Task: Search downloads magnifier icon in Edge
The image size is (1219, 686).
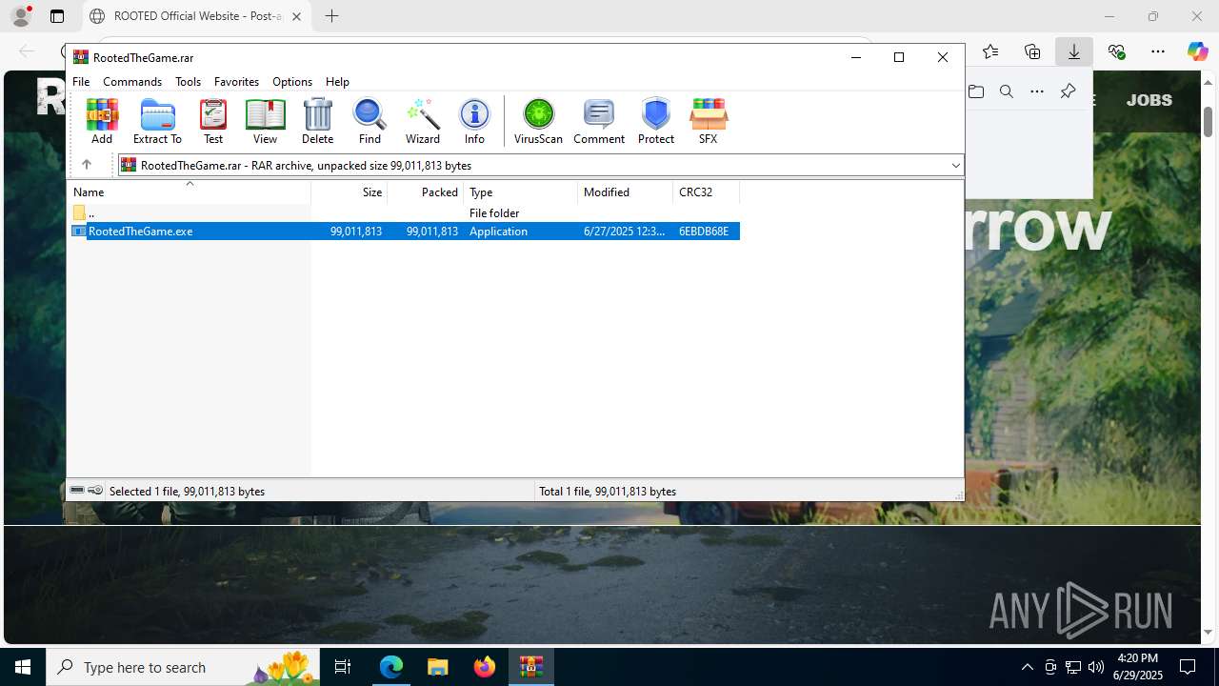Action: (1007, 91)
